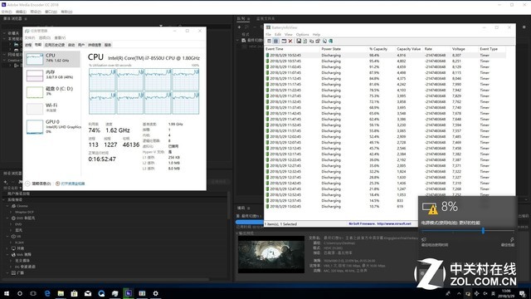Collapse the VR preset group
Viewport: 531px width, 299px height.
pos(7,236)
